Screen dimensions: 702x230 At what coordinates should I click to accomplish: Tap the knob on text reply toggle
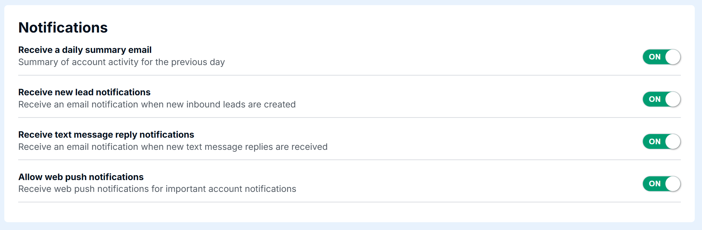pos(672,142)
